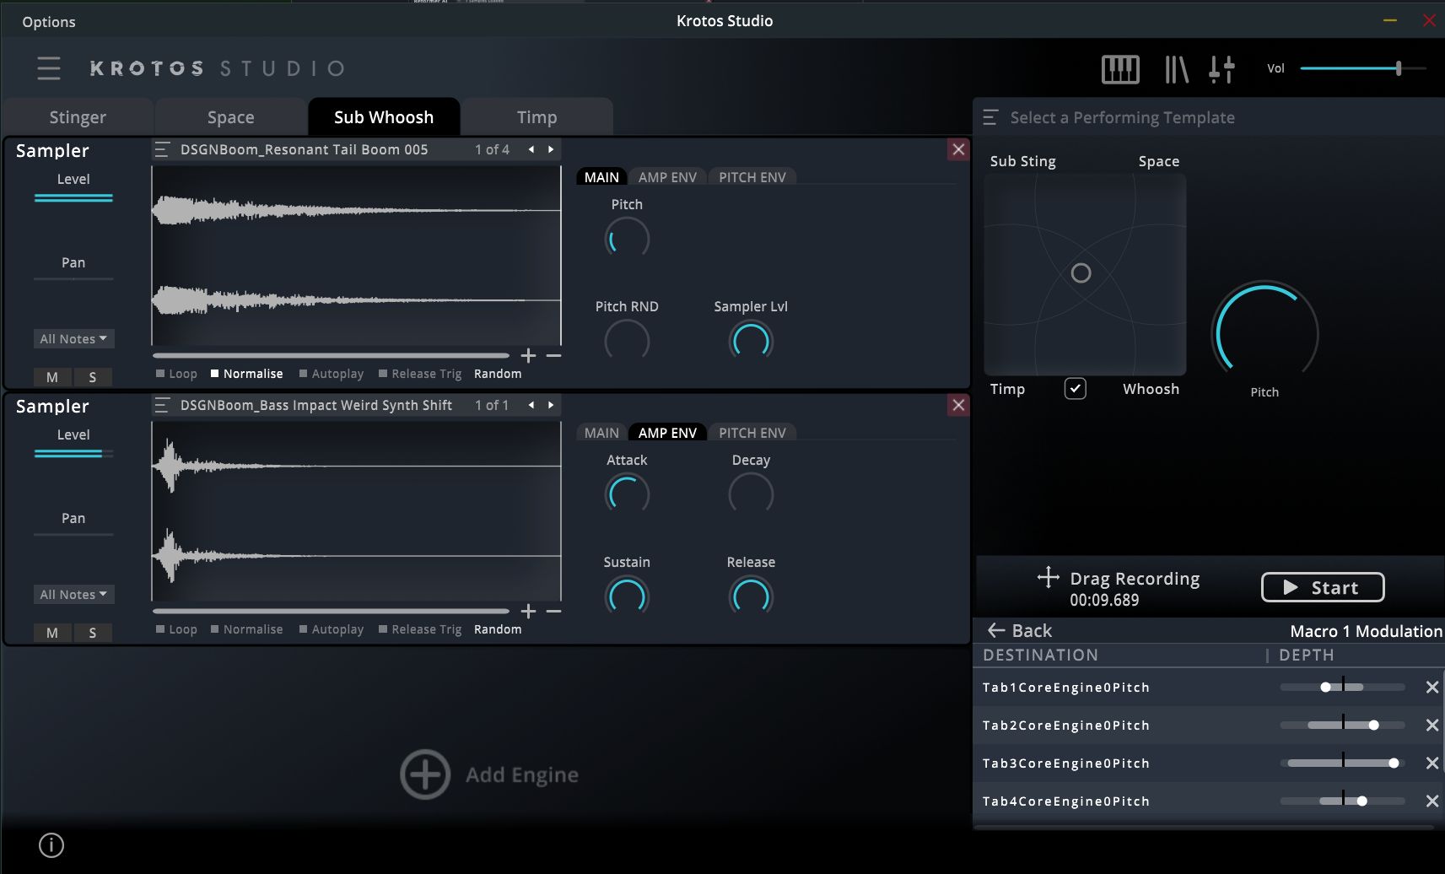Click the Add Engine plus icon
This screenshot has height=874, width=1445.
[x=424, y=774]
